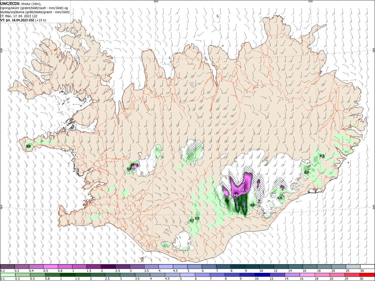Select the dark teal 8 swatch, top legend row

tap(238, 267)
